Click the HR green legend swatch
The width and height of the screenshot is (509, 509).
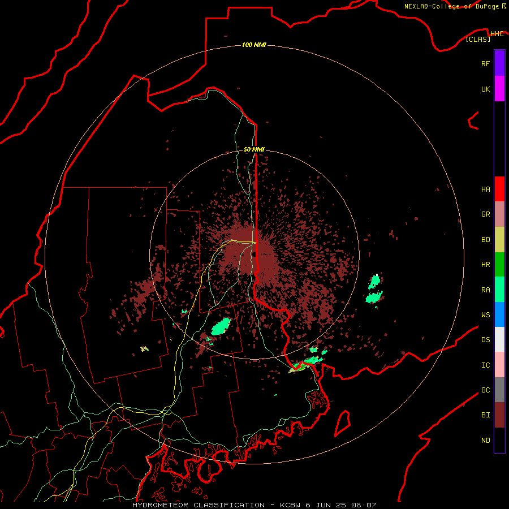tap(499, 265)
